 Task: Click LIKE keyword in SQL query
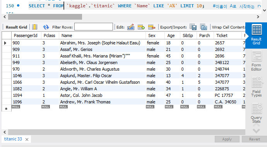(159, 6)
